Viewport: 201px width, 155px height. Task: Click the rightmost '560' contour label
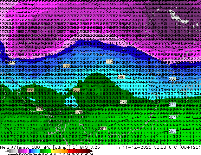click(x=172, y=79)
